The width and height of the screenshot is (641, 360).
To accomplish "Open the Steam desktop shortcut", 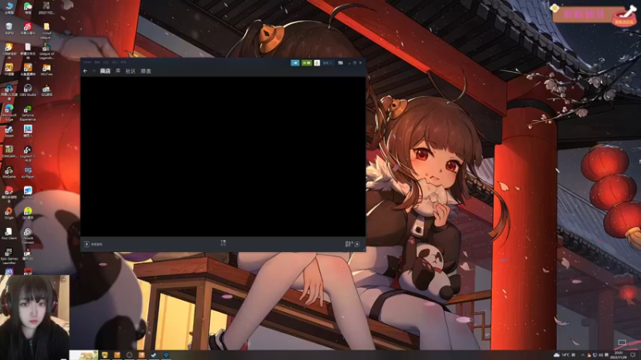I will (9, 131).
